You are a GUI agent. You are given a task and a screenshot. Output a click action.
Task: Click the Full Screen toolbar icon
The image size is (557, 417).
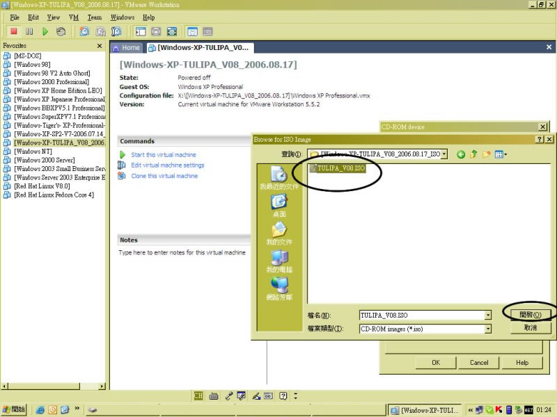[x=171, y=31]
